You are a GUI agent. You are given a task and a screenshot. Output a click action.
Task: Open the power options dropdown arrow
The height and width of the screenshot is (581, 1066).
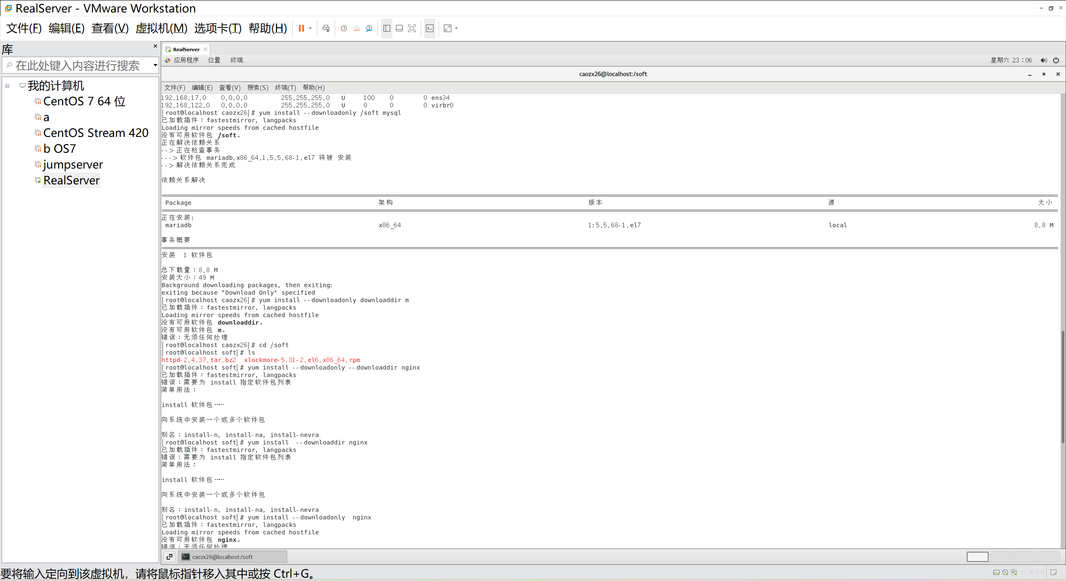point(310,28)
